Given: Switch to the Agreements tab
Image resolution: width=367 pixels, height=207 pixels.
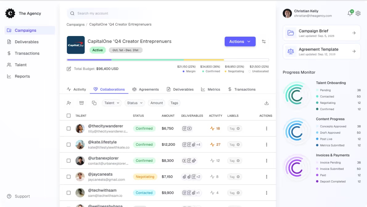Looking at the screenshot, I should (x=145, y=89).
